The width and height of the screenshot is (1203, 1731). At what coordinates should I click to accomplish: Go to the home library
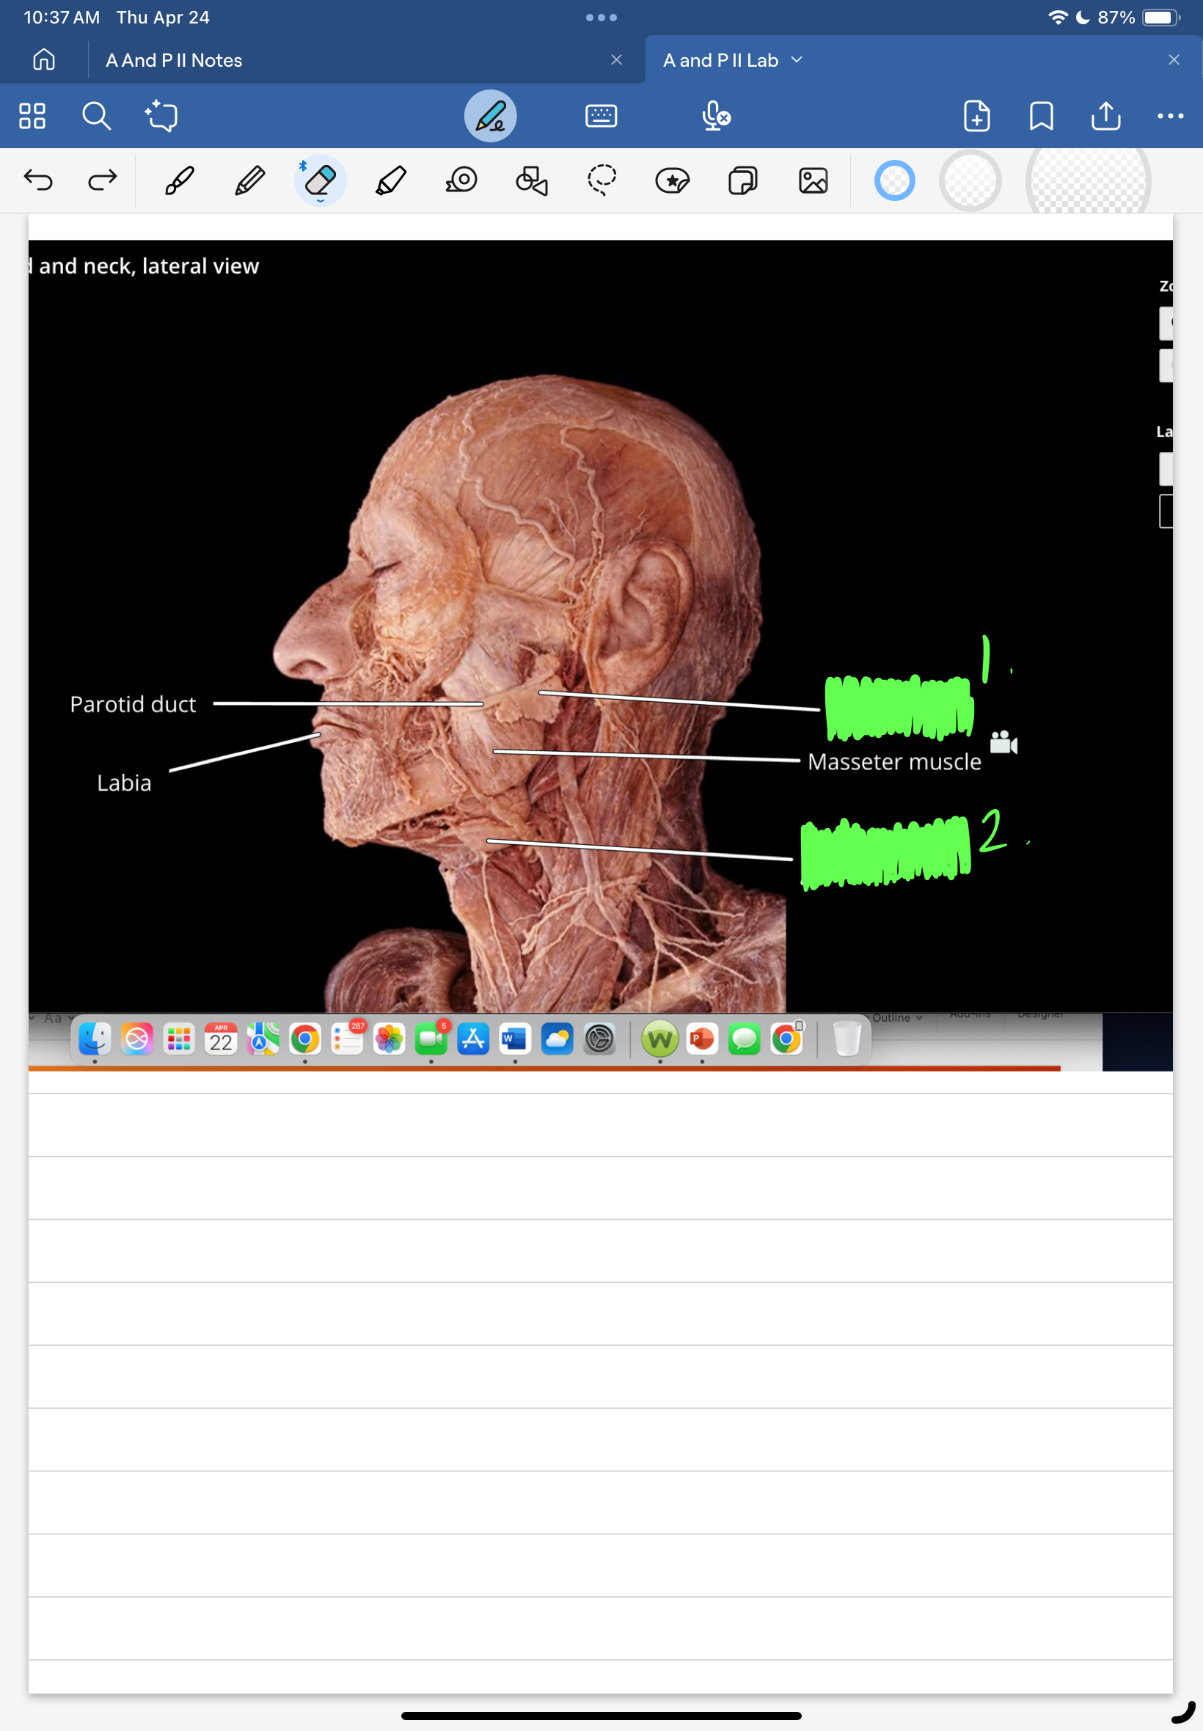click(44, 59)
